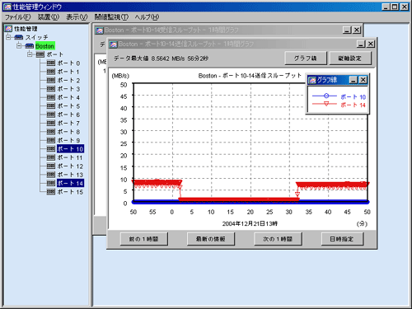Click the 日時指定 button

click(x=342, y=239)
